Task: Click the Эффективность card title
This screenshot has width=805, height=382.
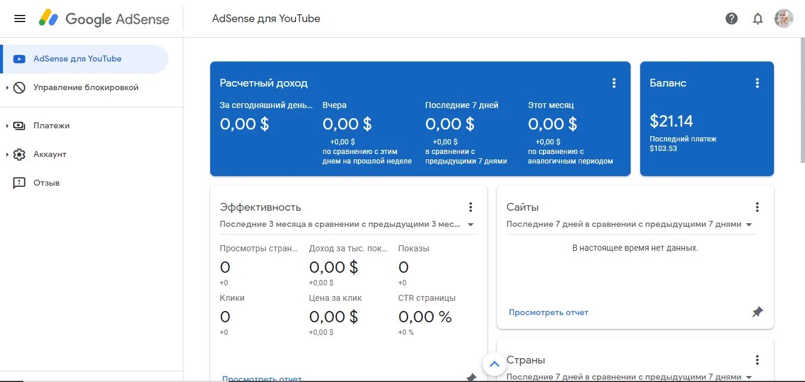Action: [x=260, y=207]
